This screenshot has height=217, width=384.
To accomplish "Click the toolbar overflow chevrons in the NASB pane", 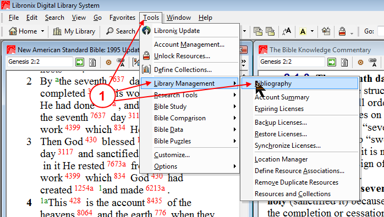I will tap(243, 62).
